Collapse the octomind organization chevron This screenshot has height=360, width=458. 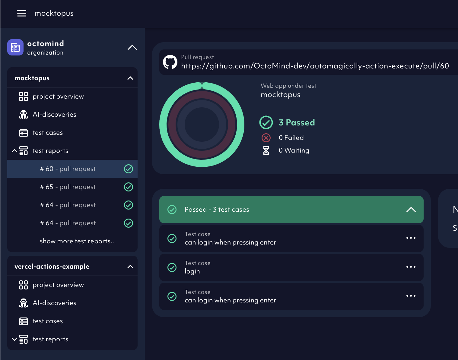tap(132, 47)
